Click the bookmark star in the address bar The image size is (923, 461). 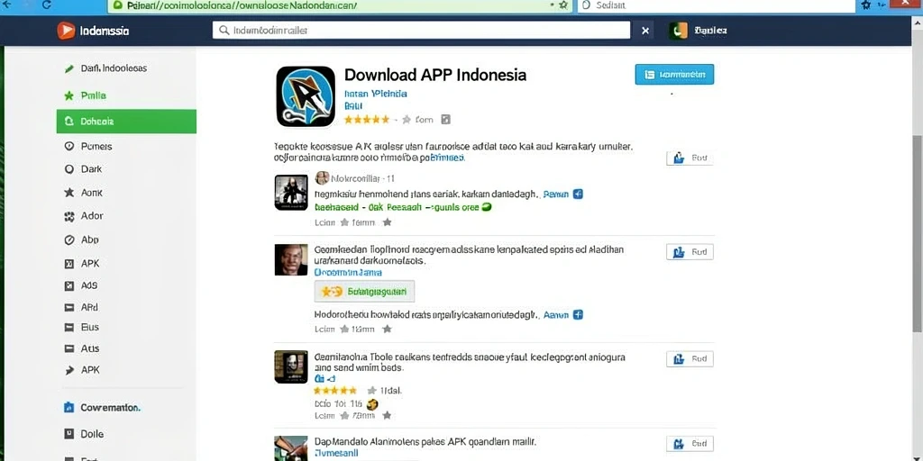563,5
